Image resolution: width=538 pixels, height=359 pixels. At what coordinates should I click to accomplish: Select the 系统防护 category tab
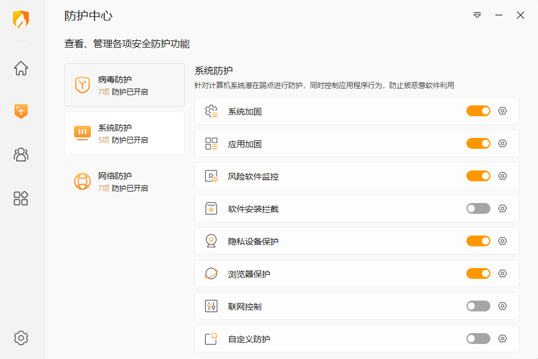[x=124, y=133]
